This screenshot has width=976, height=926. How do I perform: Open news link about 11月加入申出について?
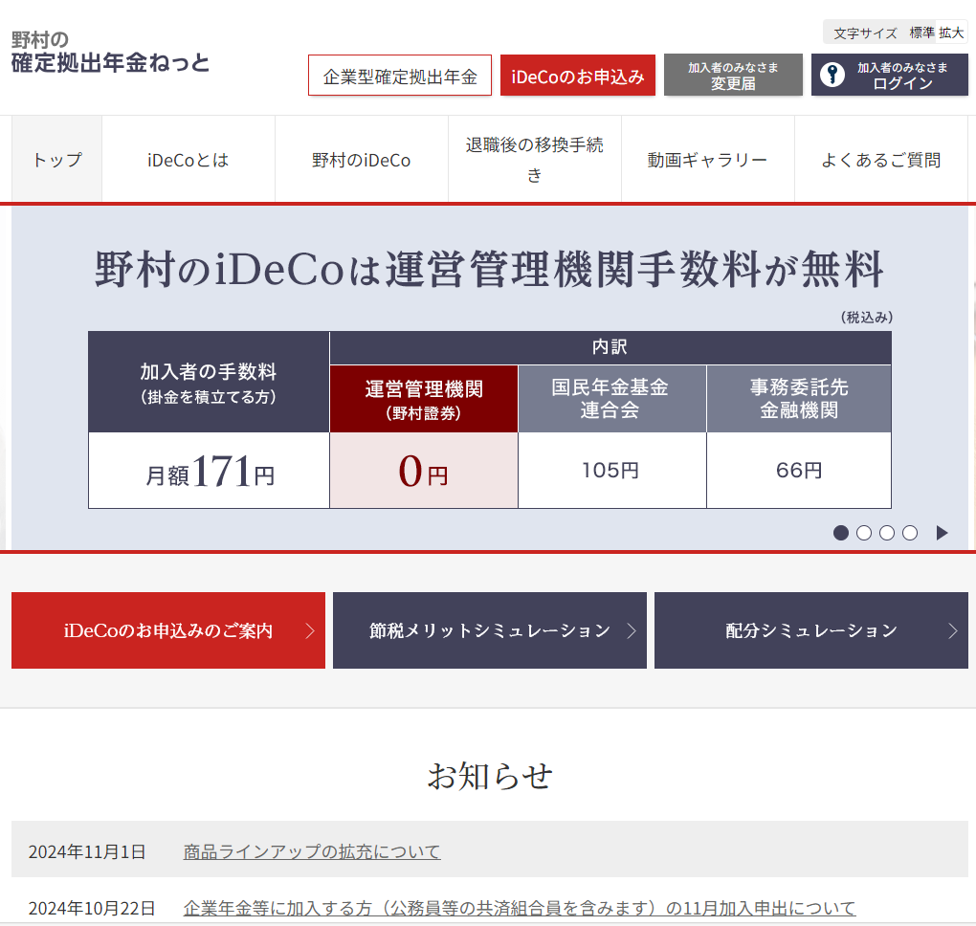pos(520,908)
